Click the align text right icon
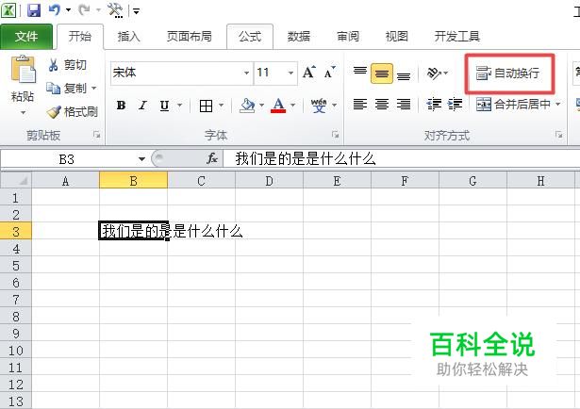580x409 pixels. (404, 105)
